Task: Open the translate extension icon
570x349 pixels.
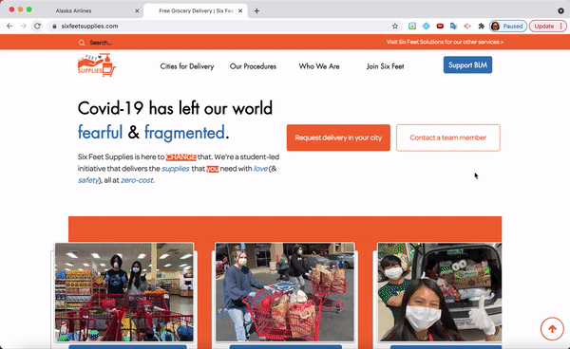Action: [x=453, y=27]
